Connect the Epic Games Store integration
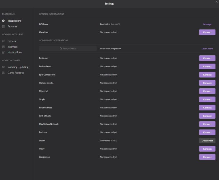The height and width of the screenshot is (180, 219). 207,75
